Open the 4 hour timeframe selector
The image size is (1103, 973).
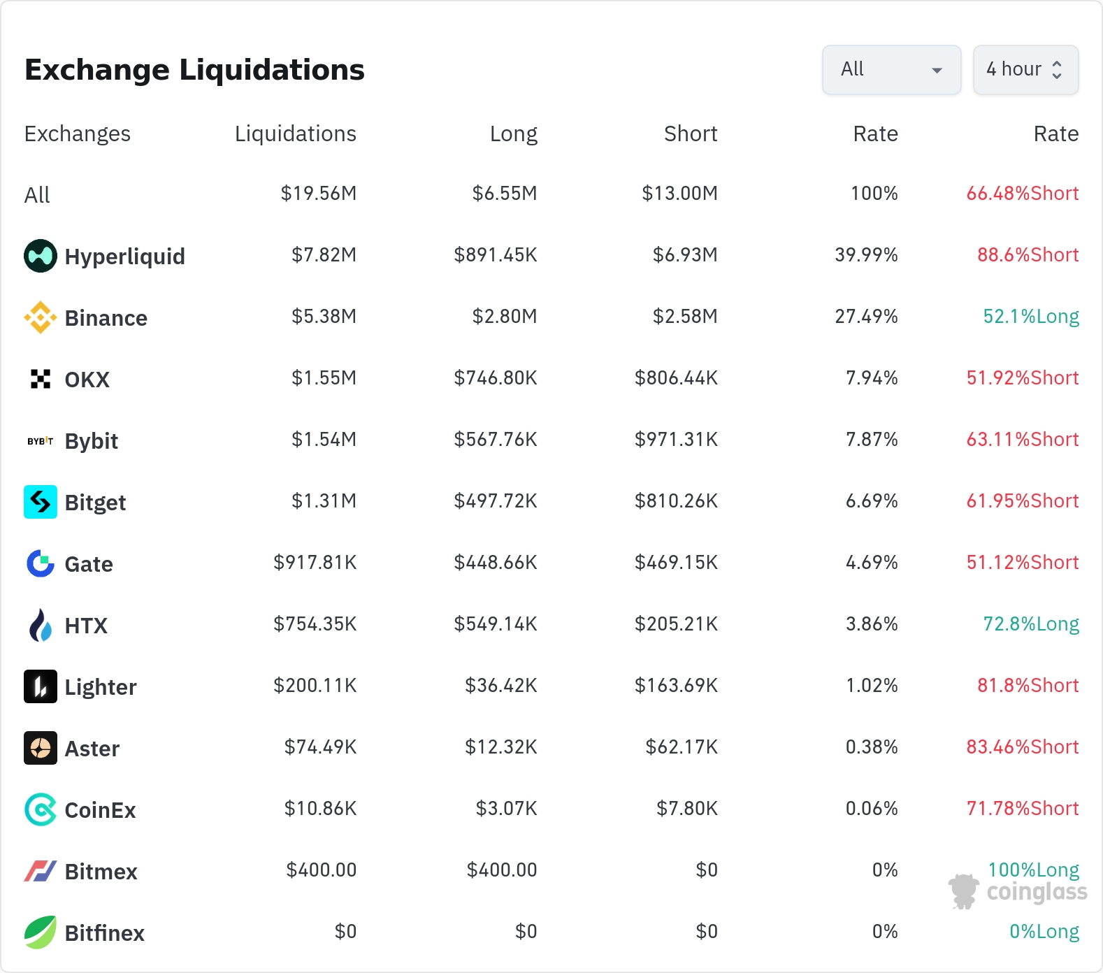tap(1025, 70)
